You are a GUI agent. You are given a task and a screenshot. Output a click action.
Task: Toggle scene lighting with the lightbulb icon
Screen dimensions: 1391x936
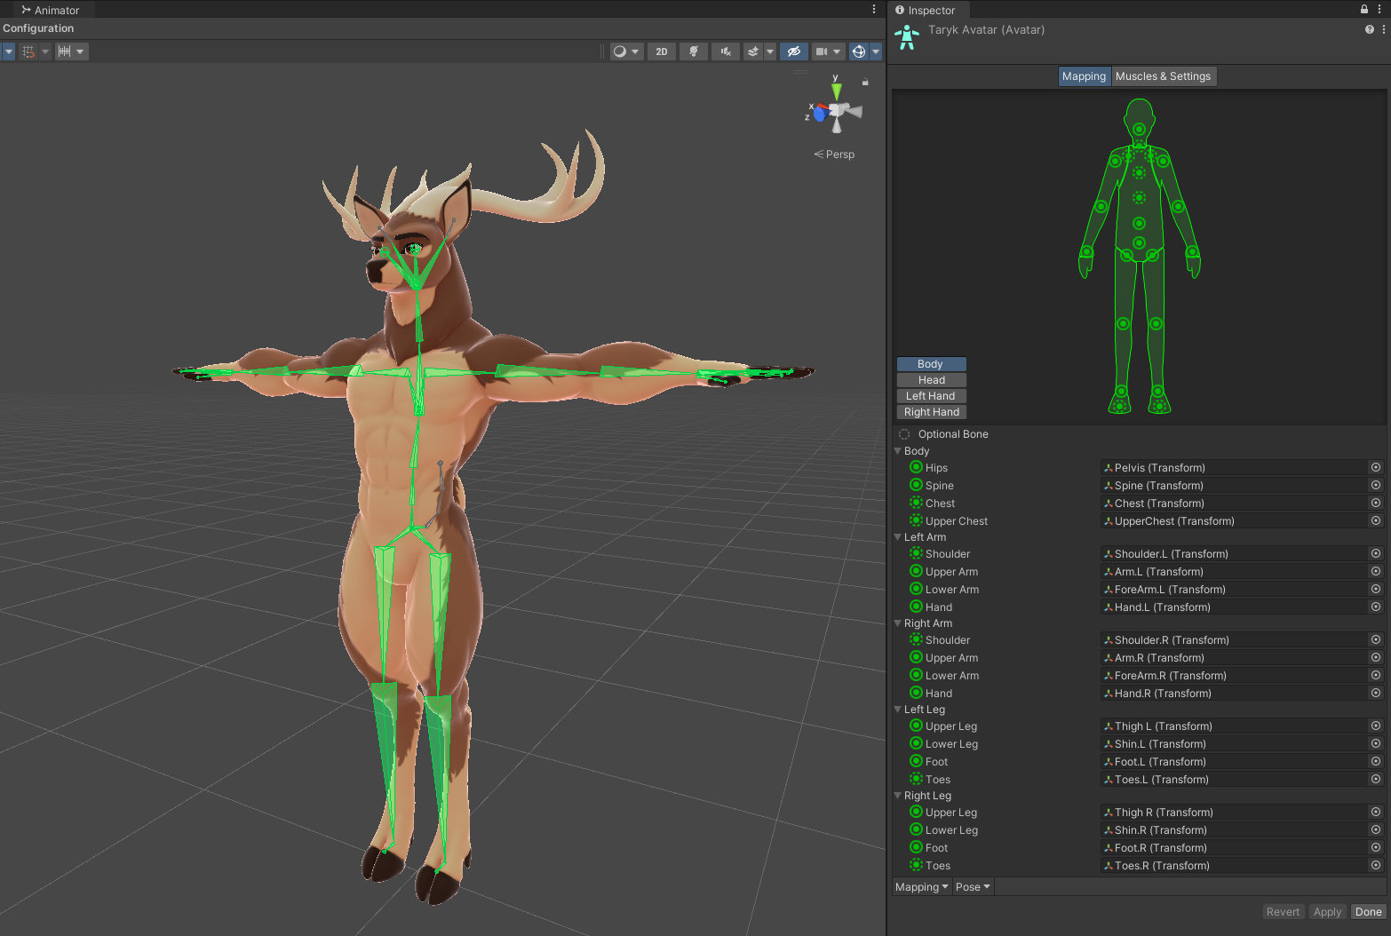(694, 52)
